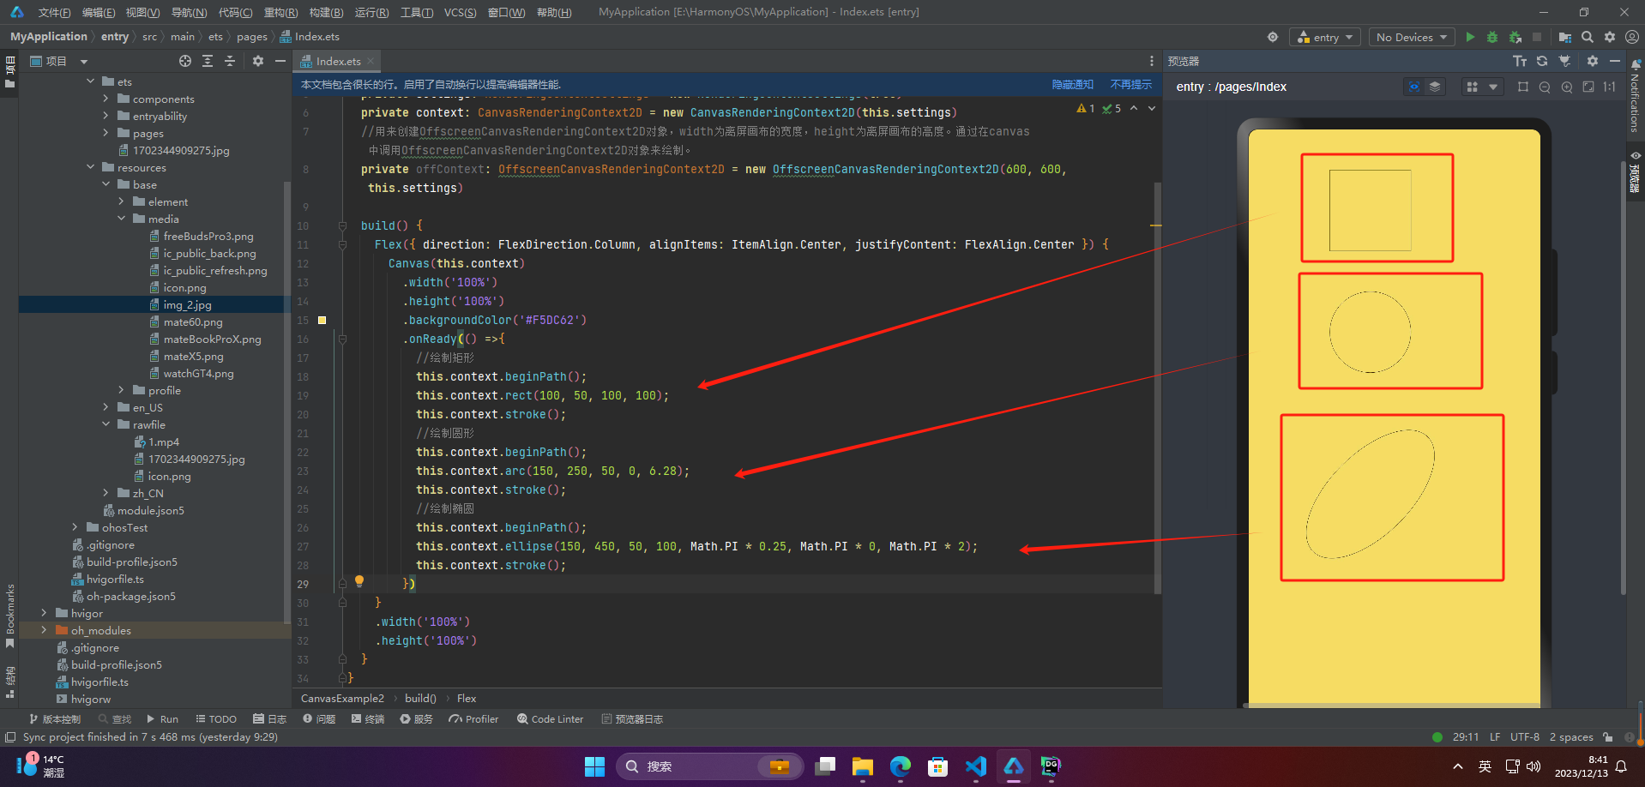Open the entry module configuration dropdown
Image resolution: width=1645 pixels, height=787 pixels.
click(1325, 37)
